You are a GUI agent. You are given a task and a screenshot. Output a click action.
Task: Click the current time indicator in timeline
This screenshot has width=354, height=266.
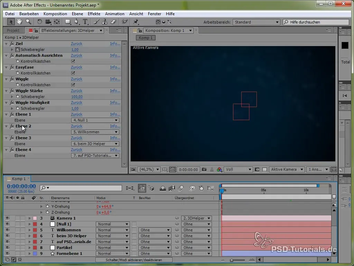[222, 191]
